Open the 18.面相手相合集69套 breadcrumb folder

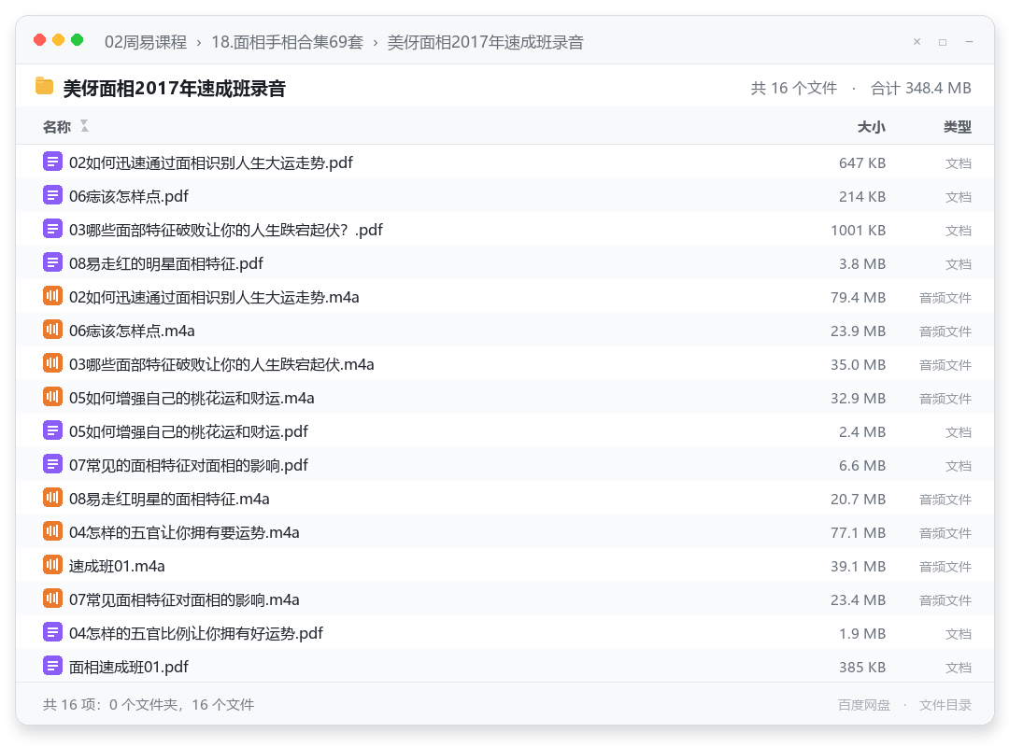coord(288,42)
